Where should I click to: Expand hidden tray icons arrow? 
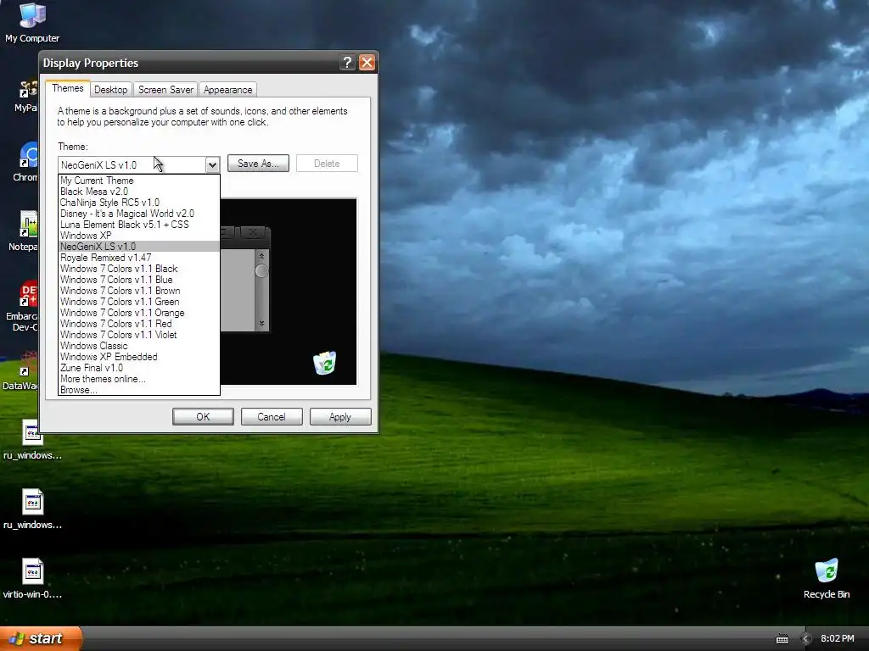[806, 639]
